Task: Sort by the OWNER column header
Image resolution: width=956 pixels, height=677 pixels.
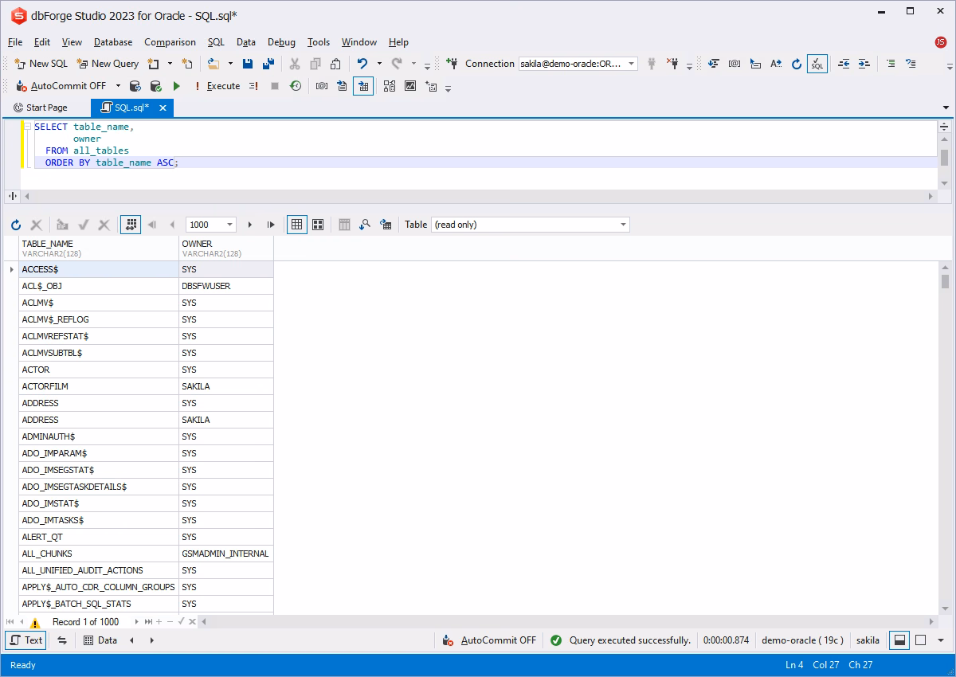Action: 226,248
